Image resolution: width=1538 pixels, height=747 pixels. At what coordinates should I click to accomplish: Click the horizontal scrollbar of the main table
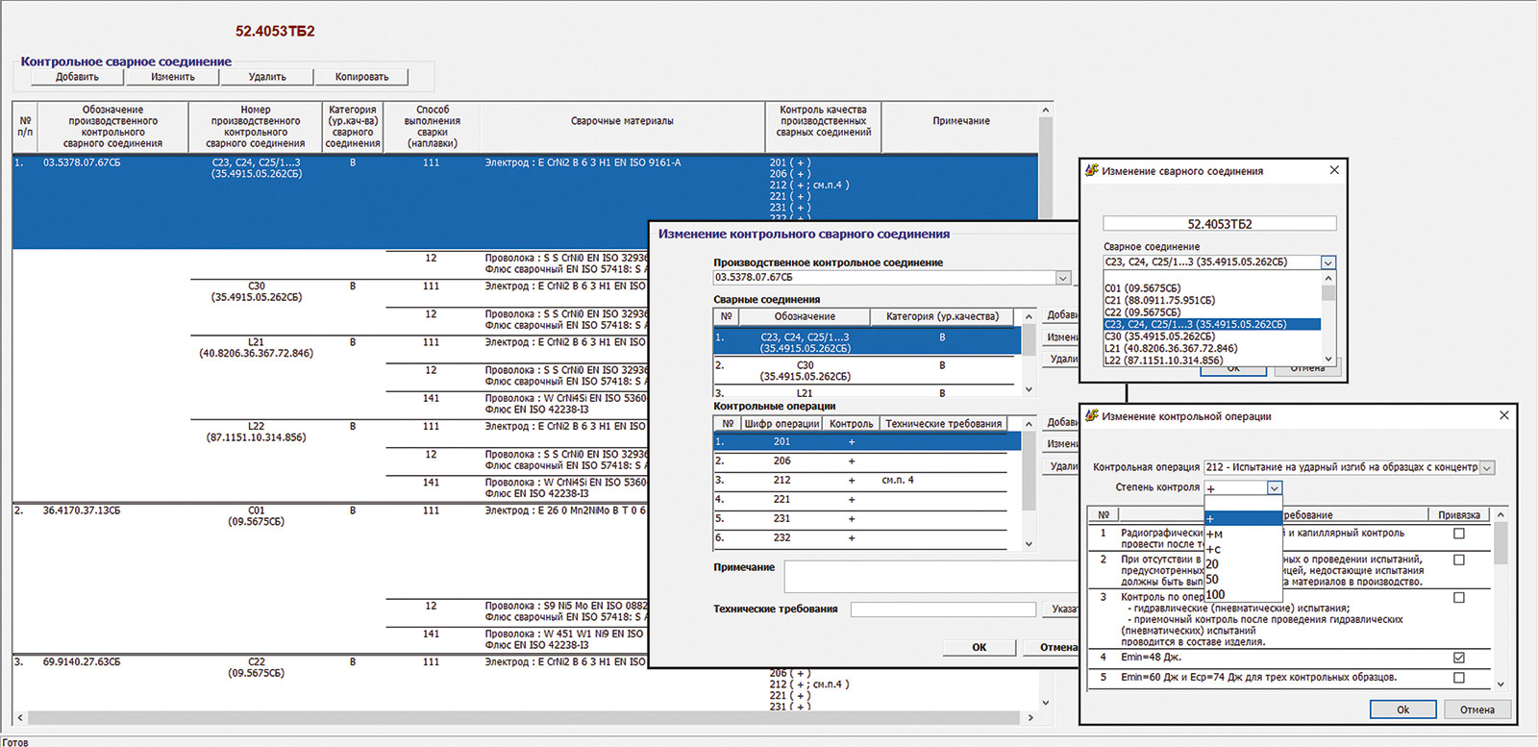pyautogui.click(x=519, y=718)
